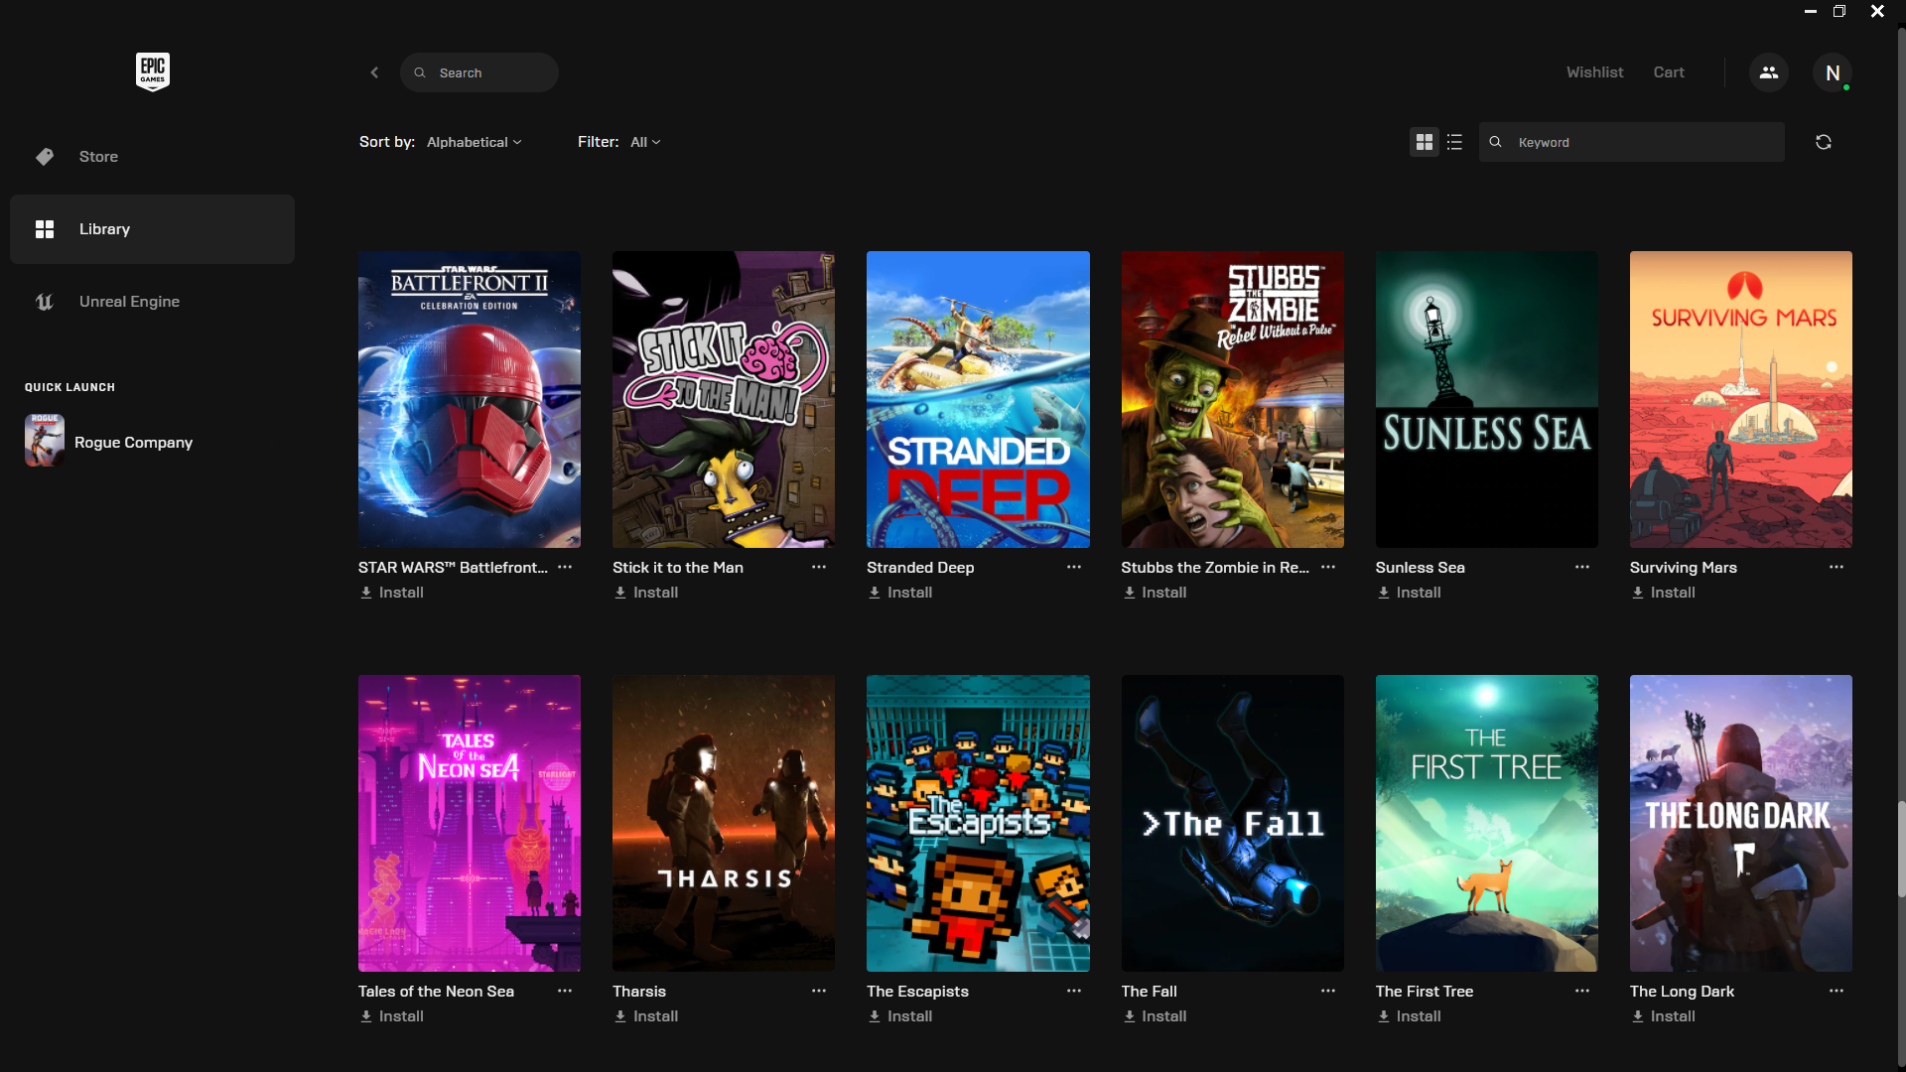Click the library Keyword filter field

pos(1631,142)
